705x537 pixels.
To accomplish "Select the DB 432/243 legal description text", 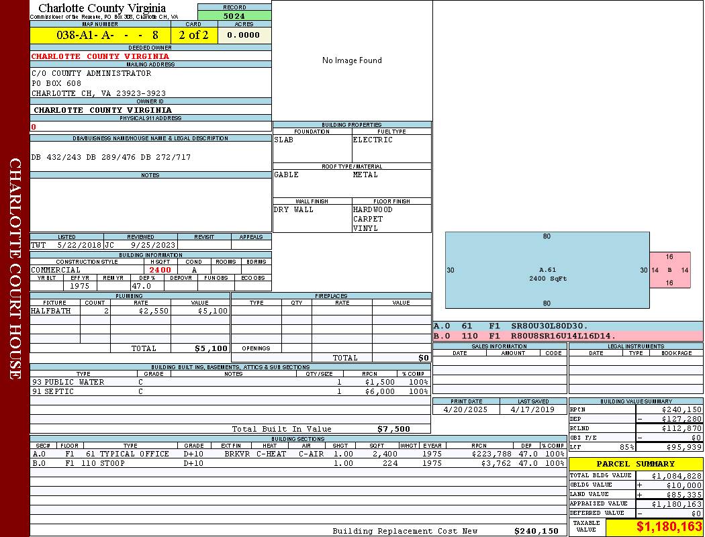I will (x=111, y=157).
